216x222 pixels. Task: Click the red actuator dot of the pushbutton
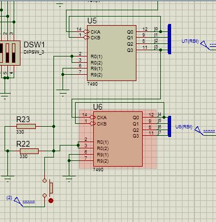click(51, 200)
